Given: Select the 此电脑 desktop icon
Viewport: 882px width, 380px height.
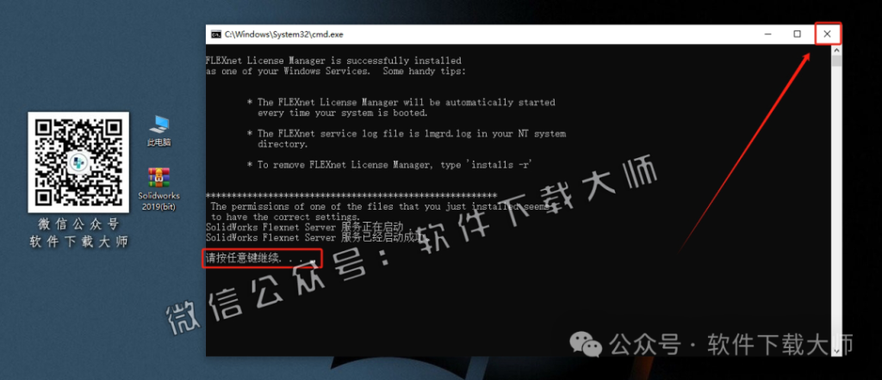Looking at the screenshot, I should [159, 125].
